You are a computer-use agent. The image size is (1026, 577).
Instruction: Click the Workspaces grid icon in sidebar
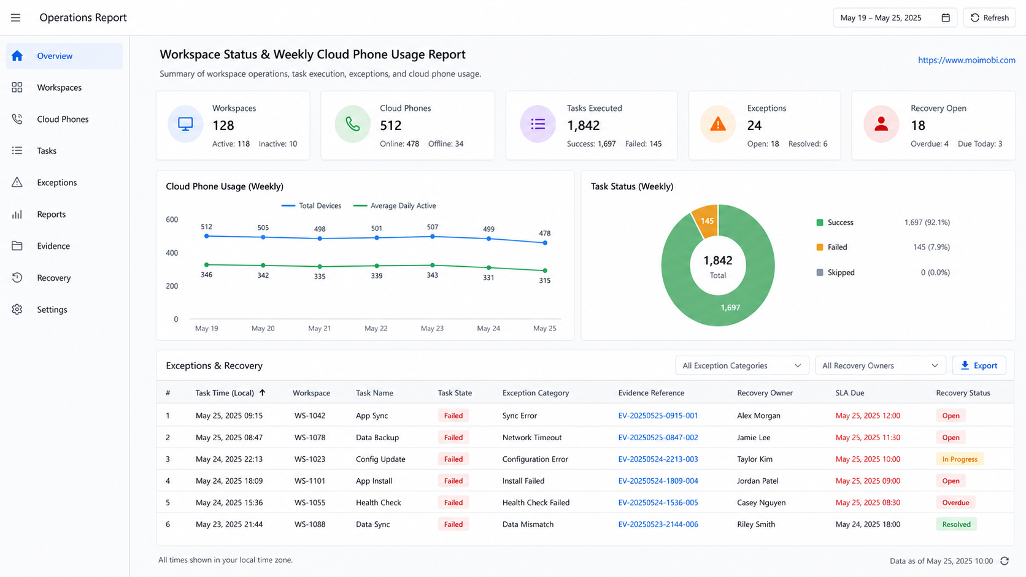click(x=17, y=88)
